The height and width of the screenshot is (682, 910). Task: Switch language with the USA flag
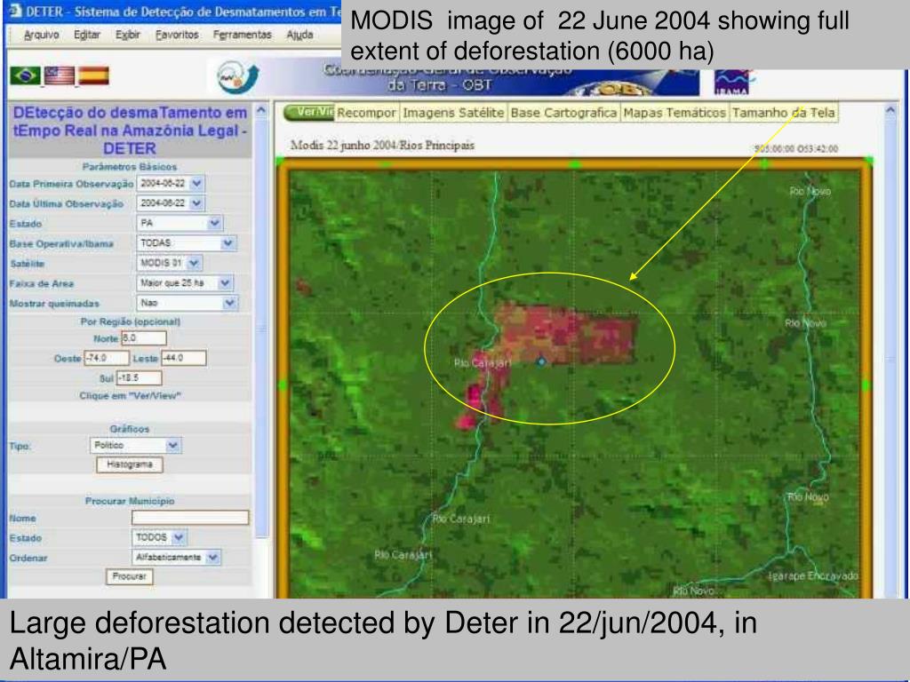(60, 75)
